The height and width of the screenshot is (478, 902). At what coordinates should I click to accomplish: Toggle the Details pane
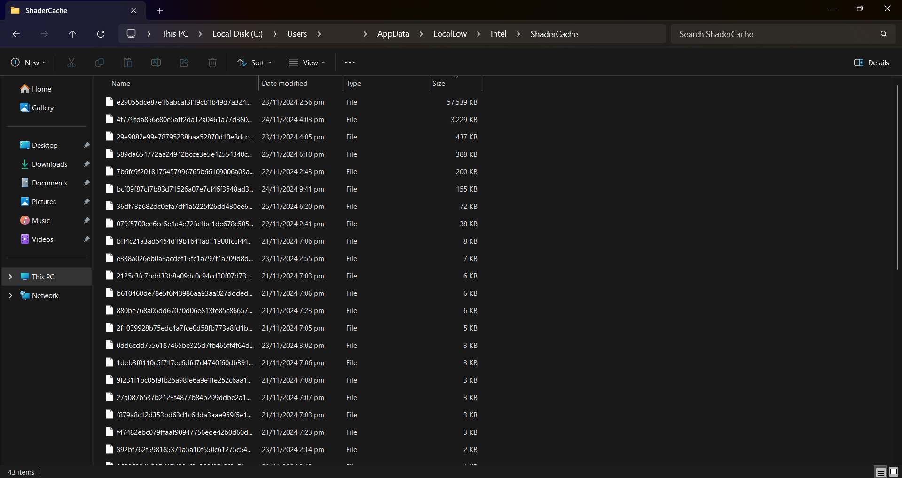[871, 62]
